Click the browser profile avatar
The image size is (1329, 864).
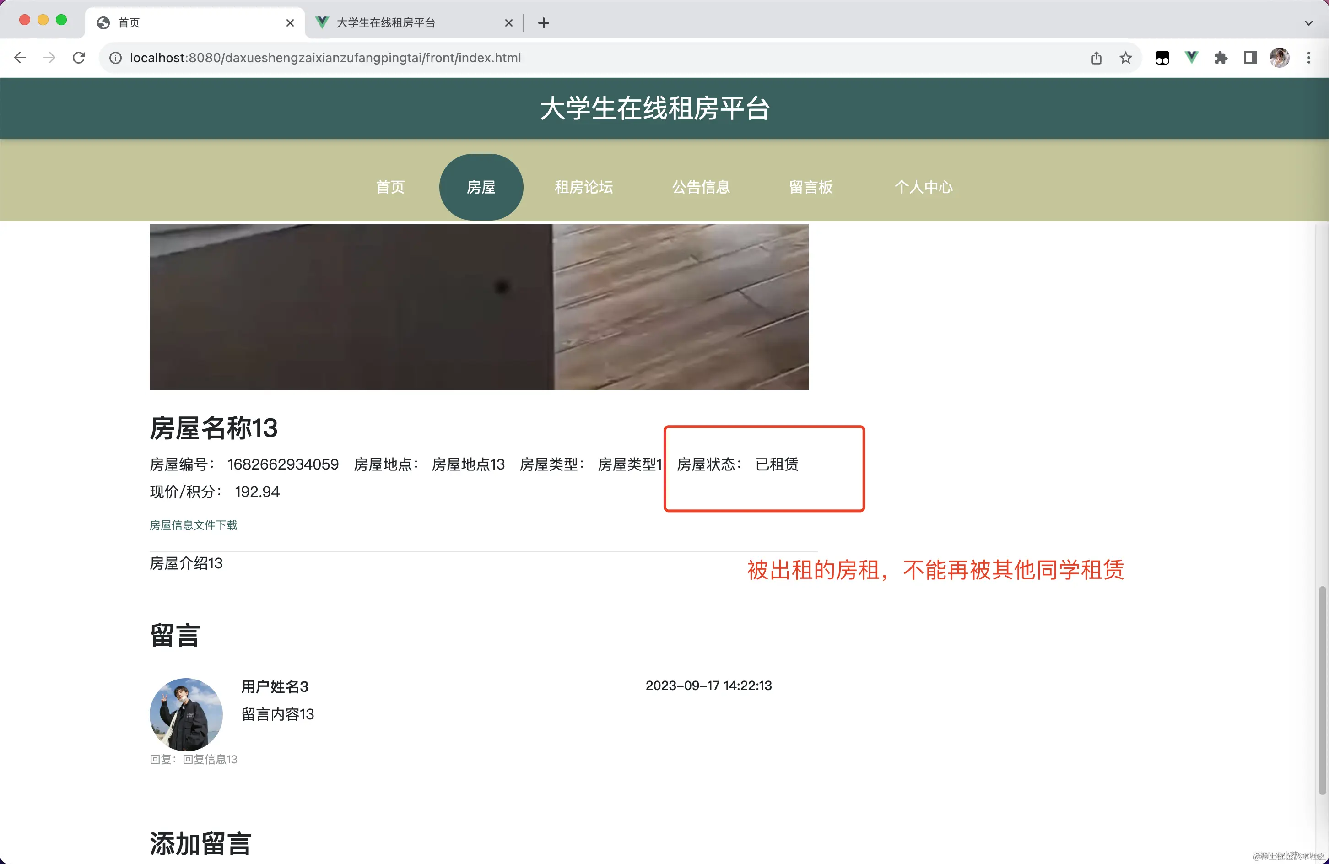click(1279, 58)
